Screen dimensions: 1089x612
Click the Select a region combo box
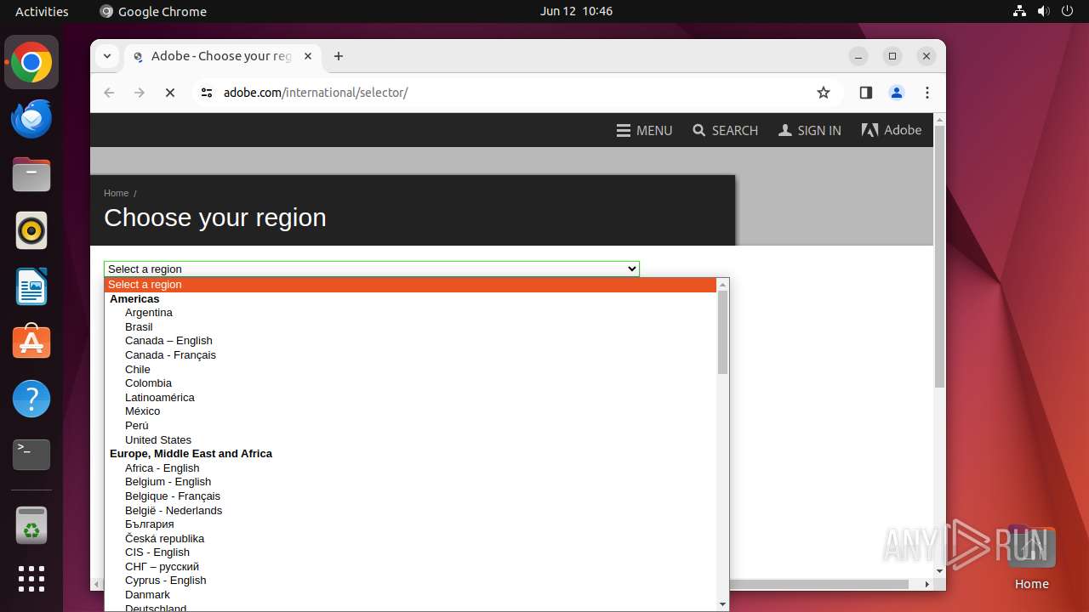pyautogui.click(x=372, y=269)
